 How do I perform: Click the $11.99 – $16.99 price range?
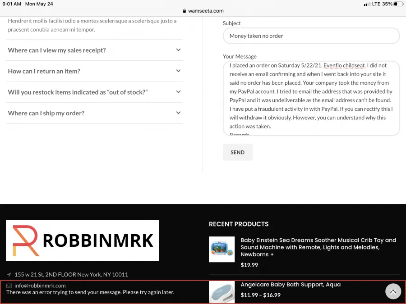[260, 295]
